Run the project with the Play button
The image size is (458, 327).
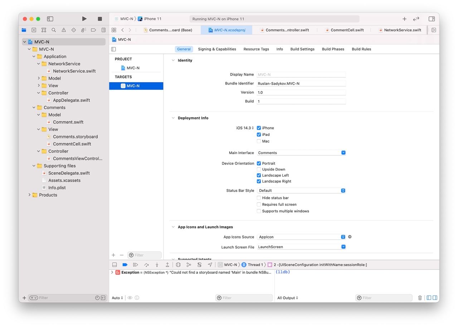point(84,19)
